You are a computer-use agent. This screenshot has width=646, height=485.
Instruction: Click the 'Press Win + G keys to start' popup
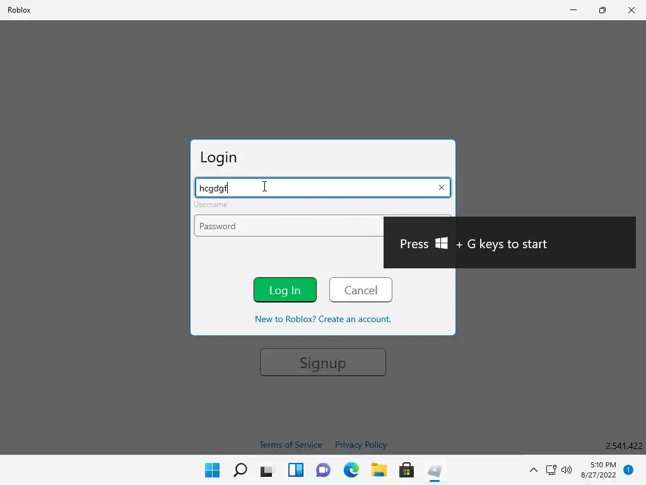[x=510, y=242]
